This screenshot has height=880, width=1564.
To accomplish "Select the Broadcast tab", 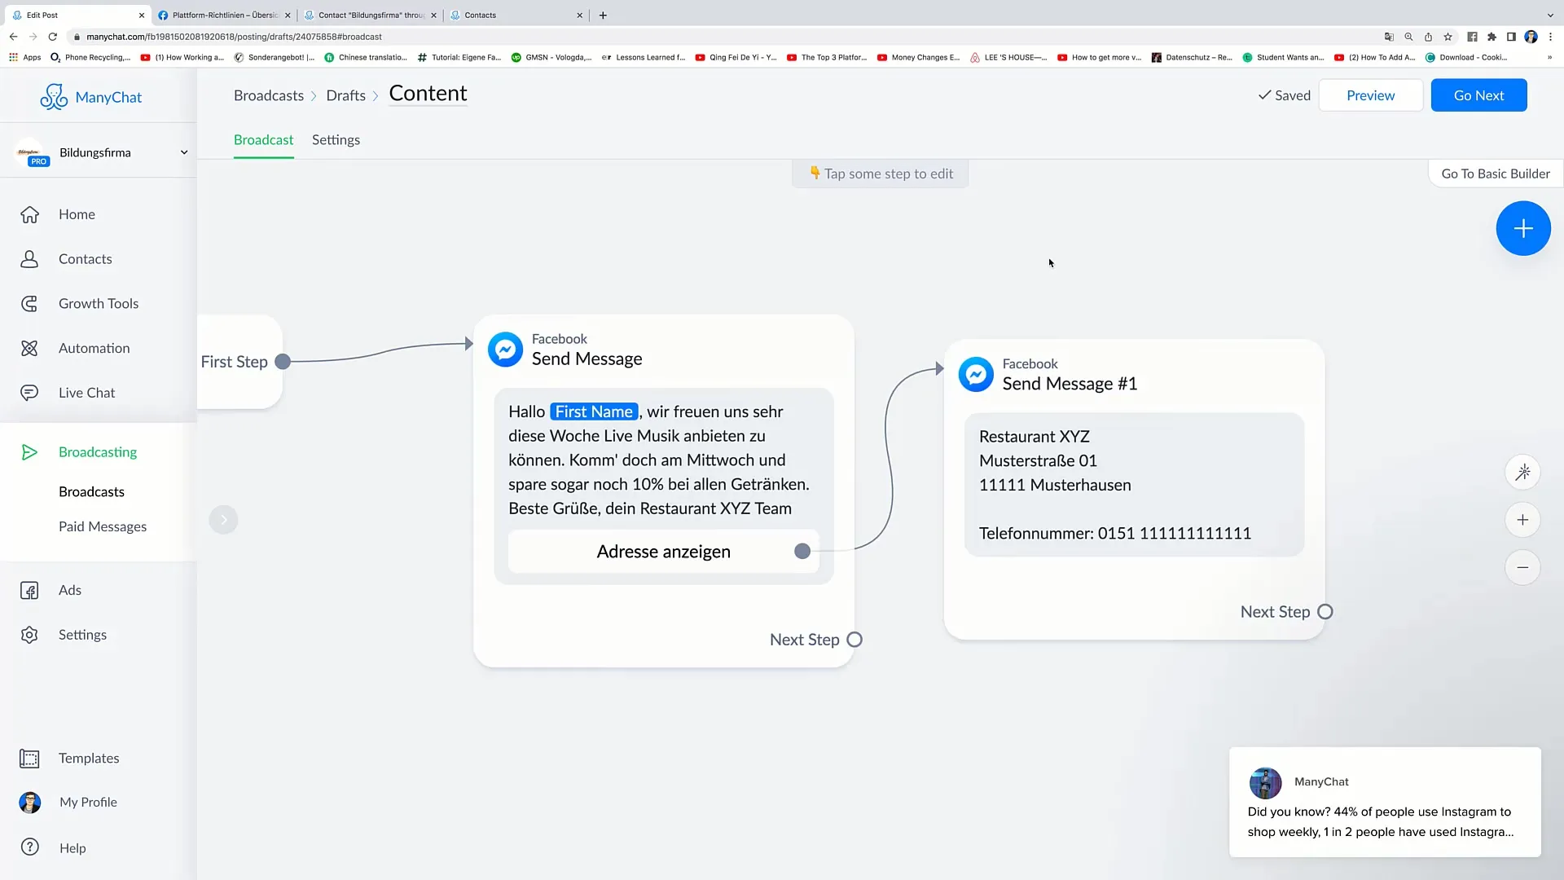I will click(x=263, y=139).
